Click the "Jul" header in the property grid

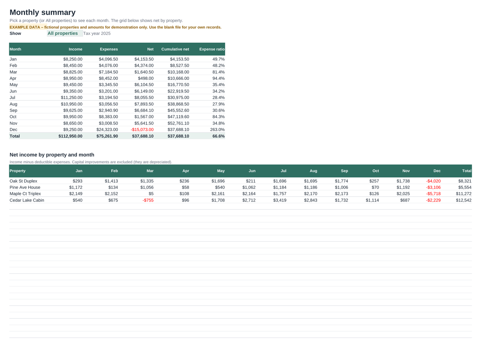[x=283, y=171]
